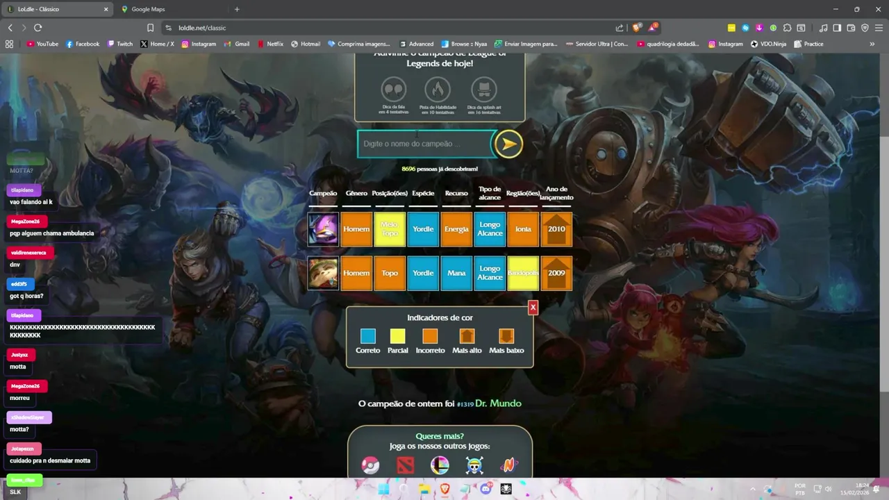Open the Pokémon game (Pokéball icon)
Image resolution: width=889 pixels, height=500 pixels.
(x=371, y=465)
